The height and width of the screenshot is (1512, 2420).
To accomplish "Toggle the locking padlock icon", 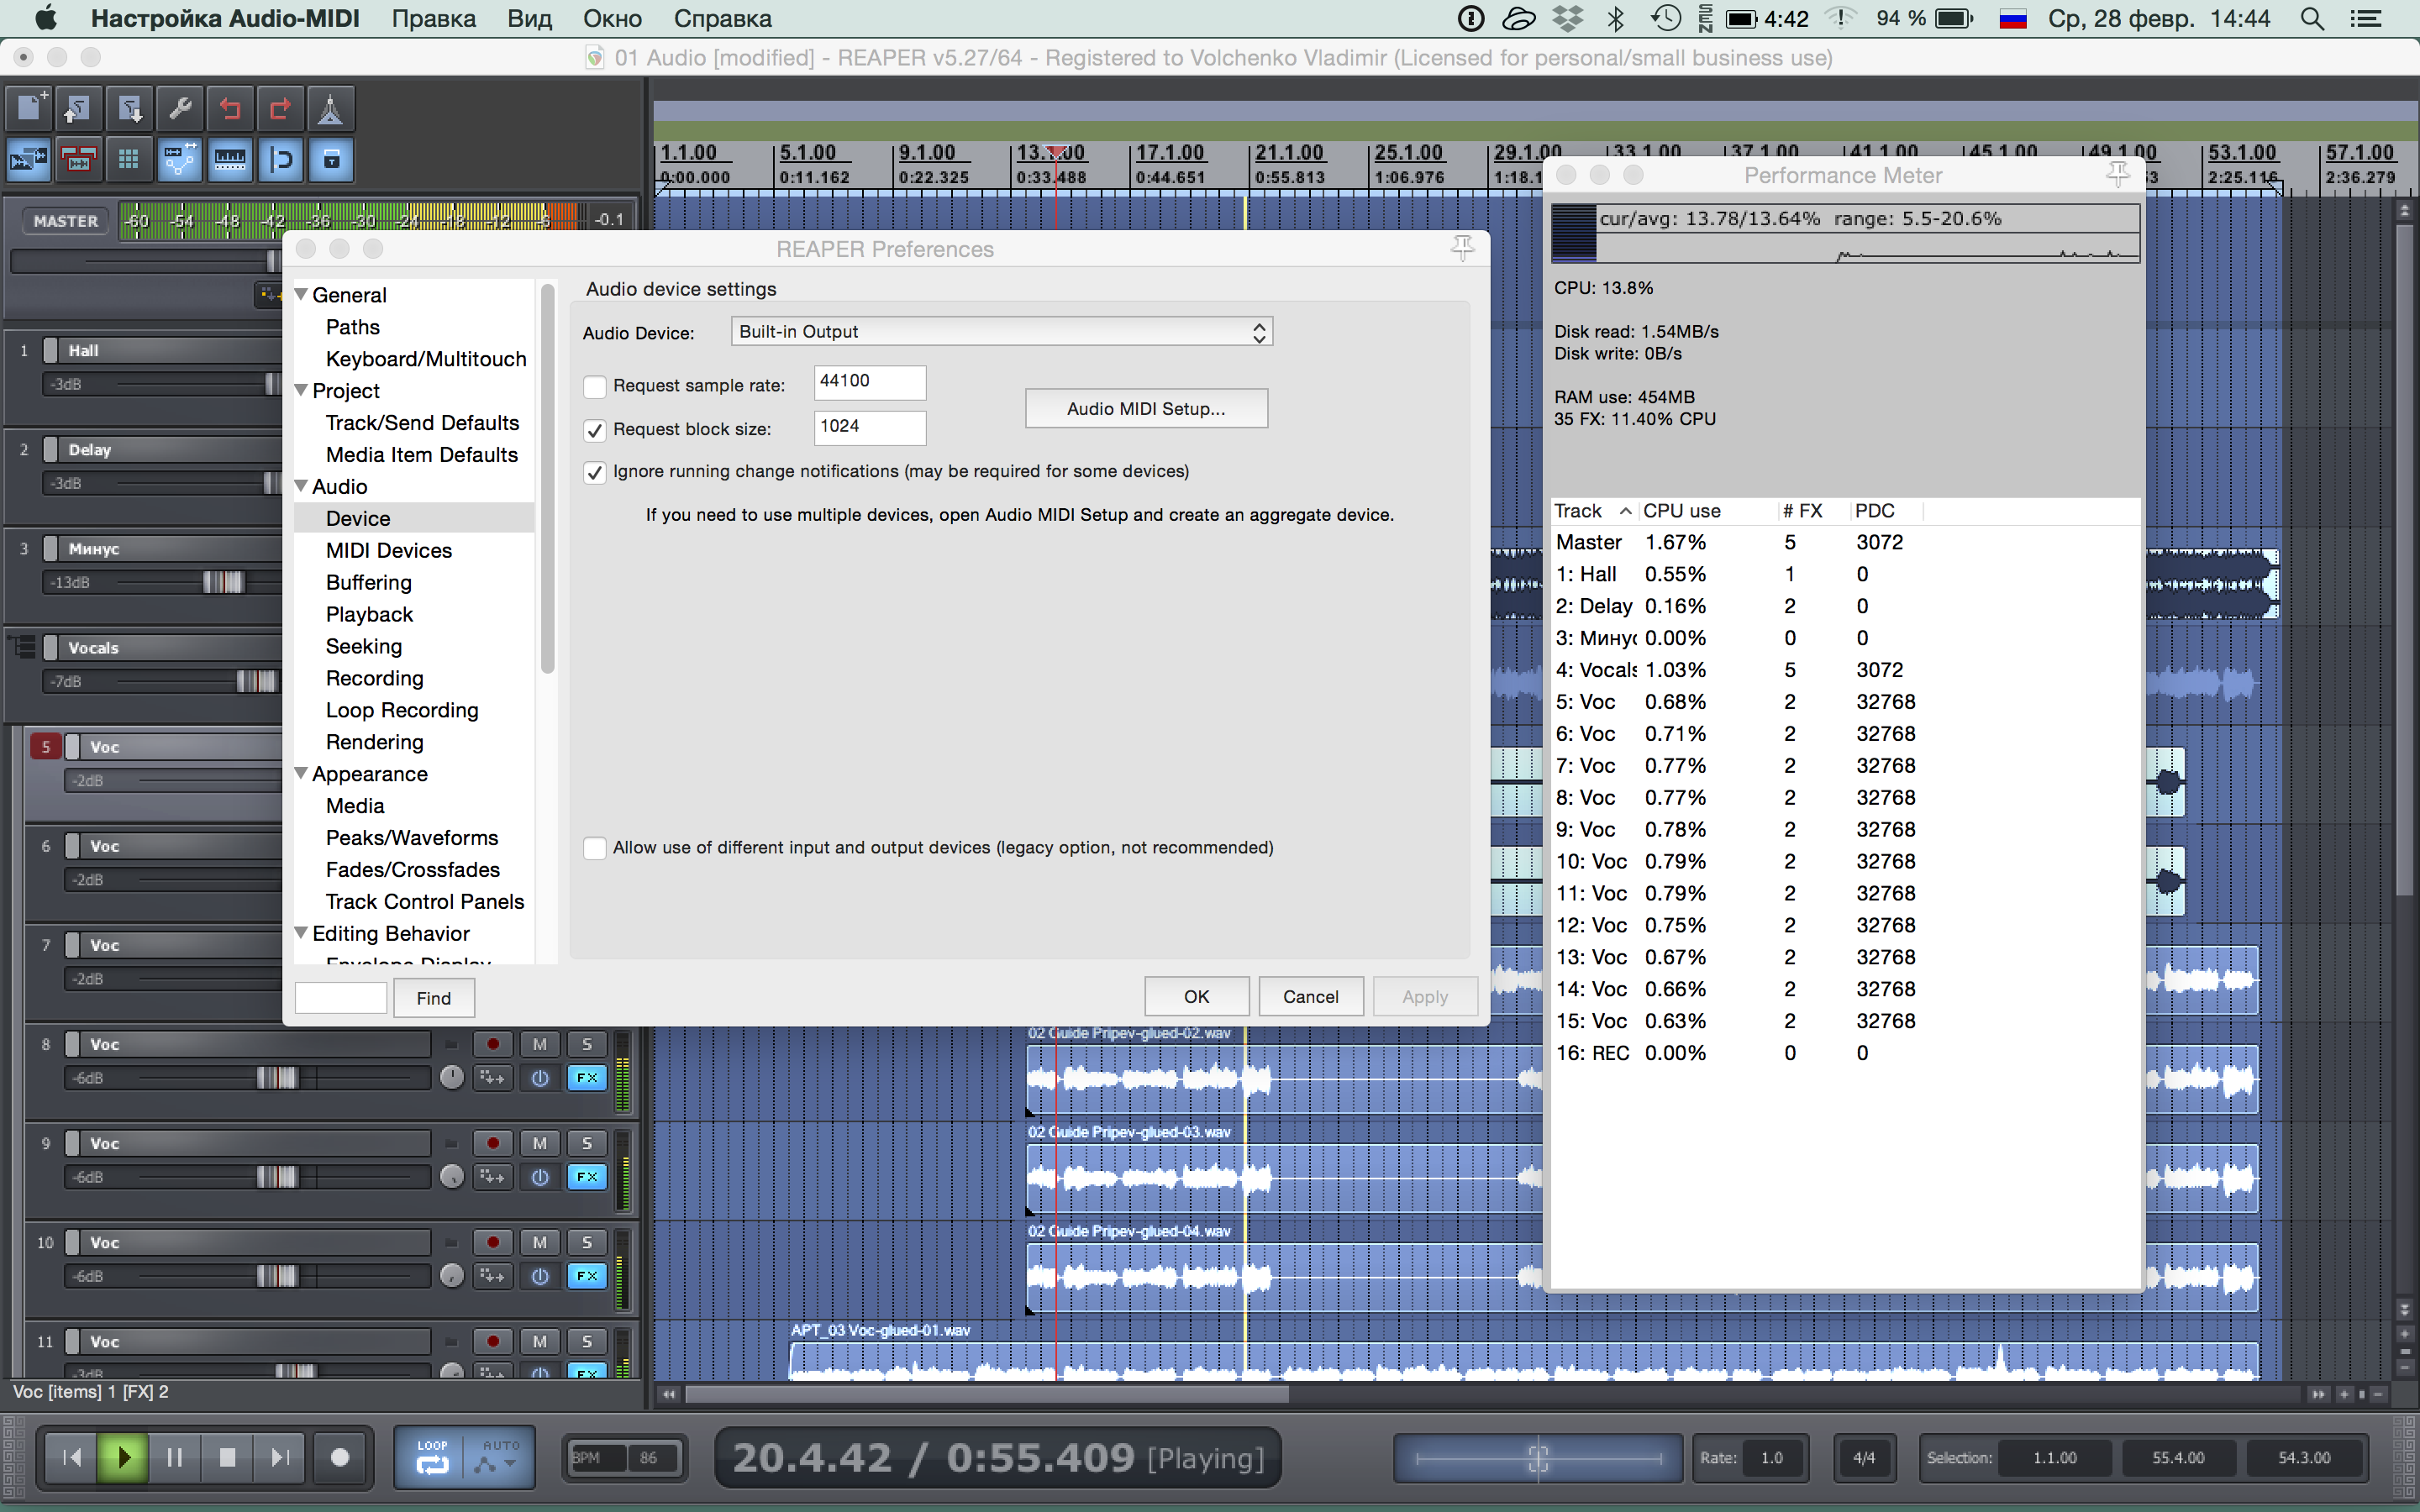I will tap(331, 160).
